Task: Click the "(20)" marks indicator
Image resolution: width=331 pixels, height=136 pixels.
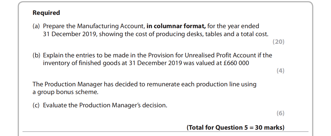Action: click(x=278, y=42)
